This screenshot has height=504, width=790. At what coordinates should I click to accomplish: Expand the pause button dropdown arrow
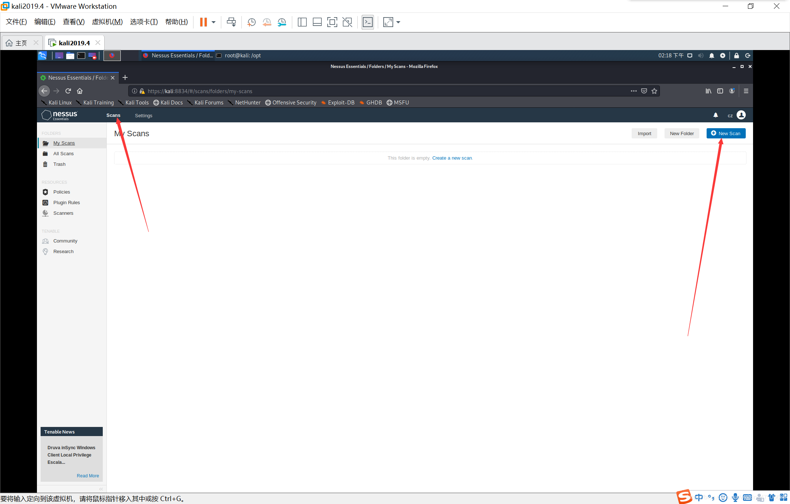[214, 22]
